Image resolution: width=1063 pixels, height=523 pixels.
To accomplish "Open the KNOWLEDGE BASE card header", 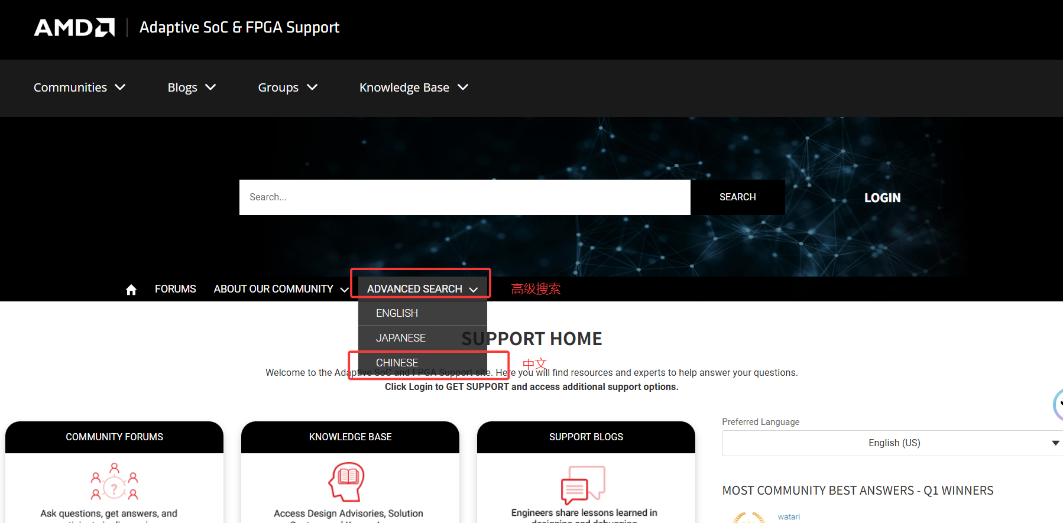I will tap(350, 437).
